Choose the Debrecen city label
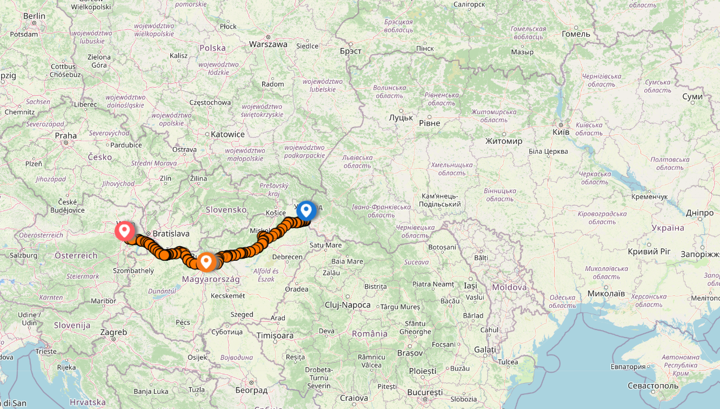The image size is (720, 409). tap(287, 257)
